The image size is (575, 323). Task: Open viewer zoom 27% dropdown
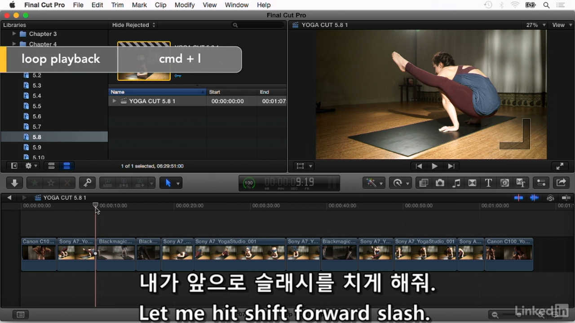pos(536,25)
